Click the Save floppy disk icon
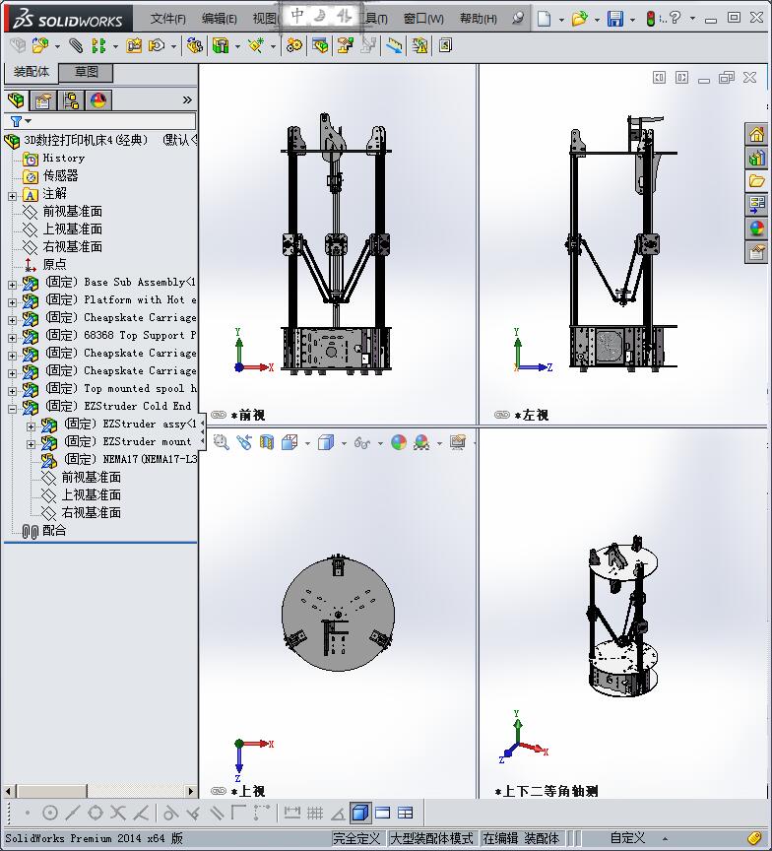Image resolution: width=772 pixels, height=851 pixels. pos(615,19)
